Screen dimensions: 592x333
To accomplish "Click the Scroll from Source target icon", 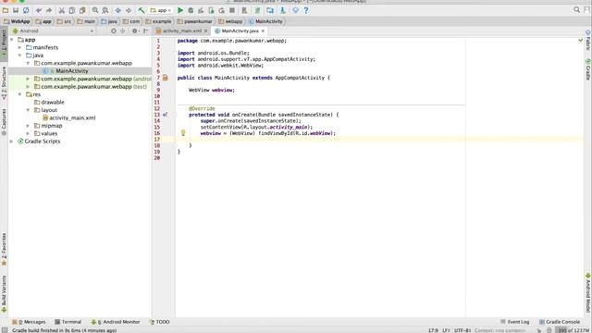I will click(x=113, y=31).
